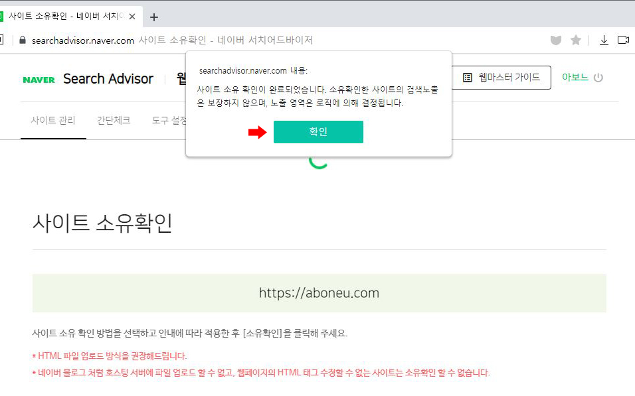Switch to the 간단체크 tab
Screen dimensions: 635x396
pos(114,120)
